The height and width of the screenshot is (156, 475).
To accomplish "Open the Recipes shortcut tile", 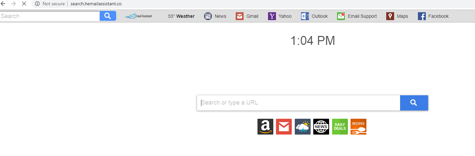I will pos(358,127).
